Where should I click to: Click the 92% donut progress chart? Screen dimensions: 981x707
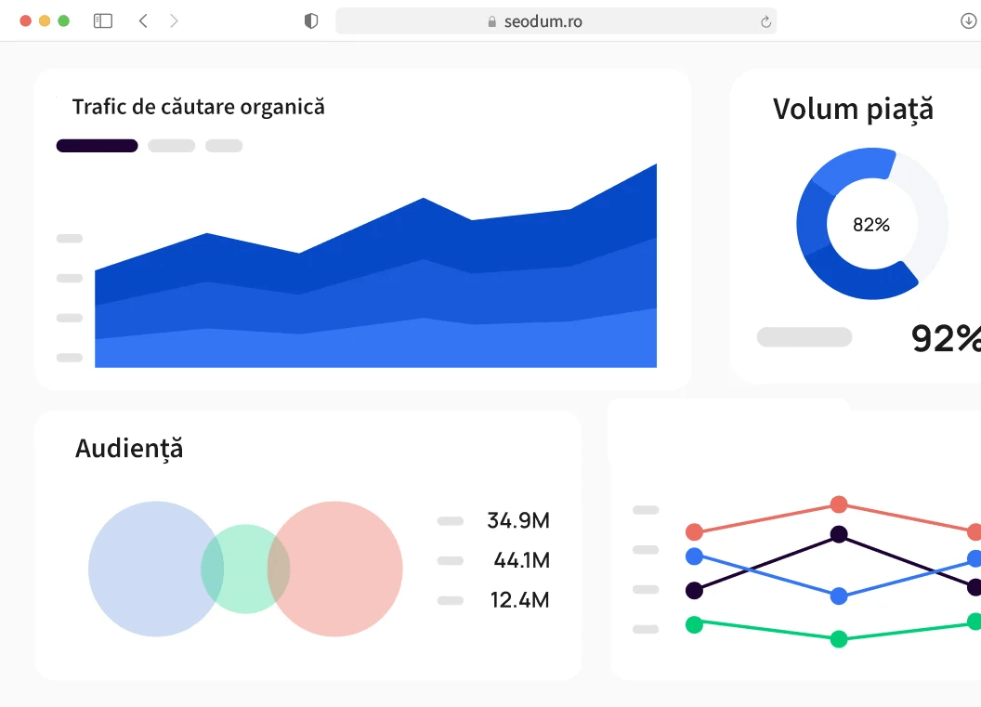871,224
